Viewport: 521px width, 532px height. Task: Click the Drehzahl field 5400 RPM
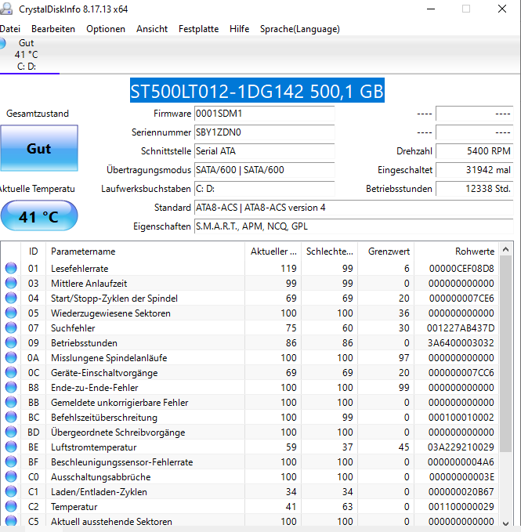[x=475, y=151]
